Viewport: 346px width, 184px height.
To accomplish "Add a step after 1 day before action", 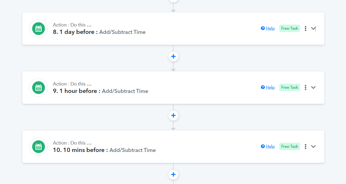I will (173, 56).
